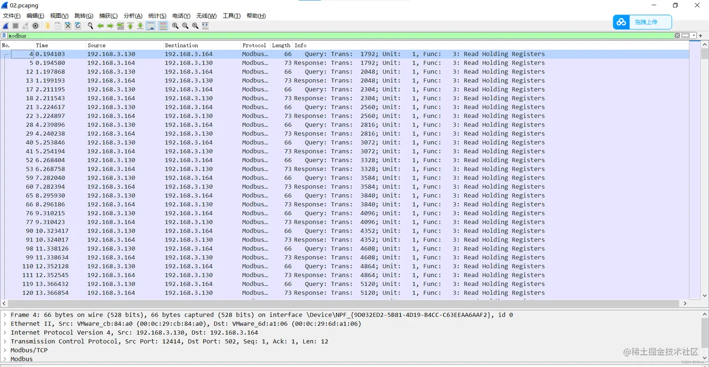Start capturing packets with the shark fin icon
The image size is (709, 367).
click(6, 26)
